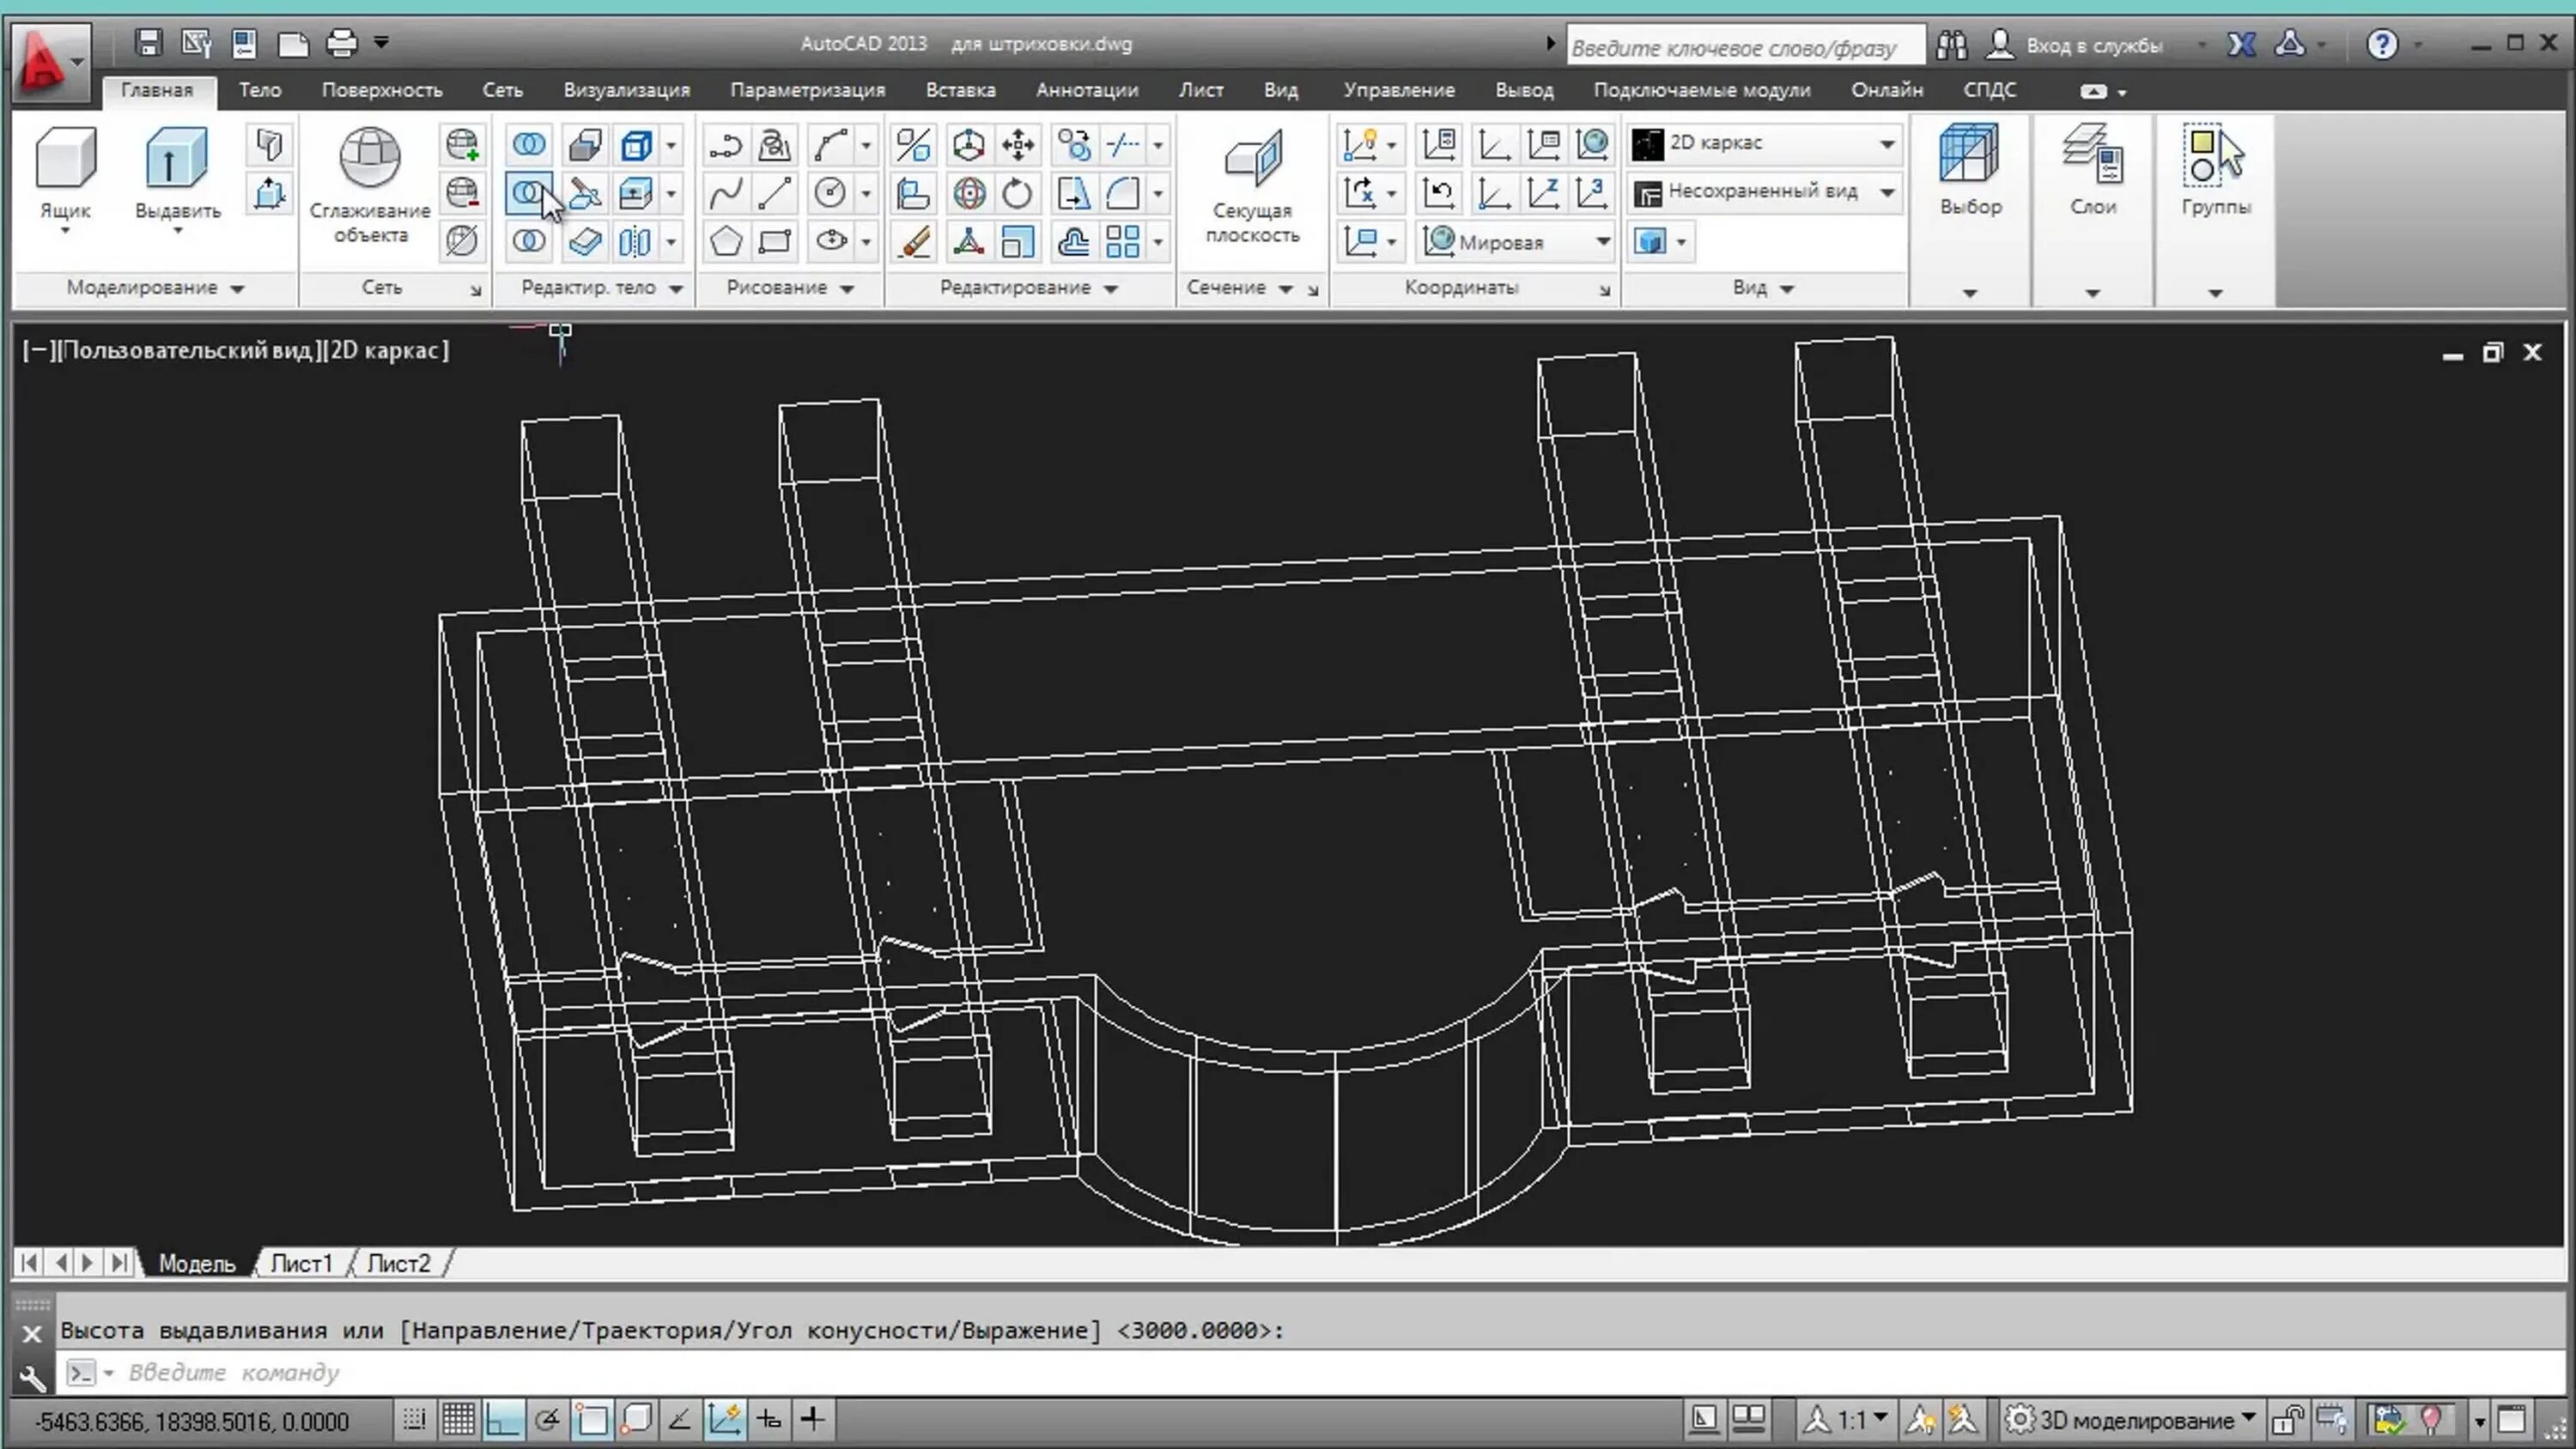The image size is (2576, 1449).
Task: Click the Groups (Группы) icon
Action: pyautogui.click(x=2214, y=160)
